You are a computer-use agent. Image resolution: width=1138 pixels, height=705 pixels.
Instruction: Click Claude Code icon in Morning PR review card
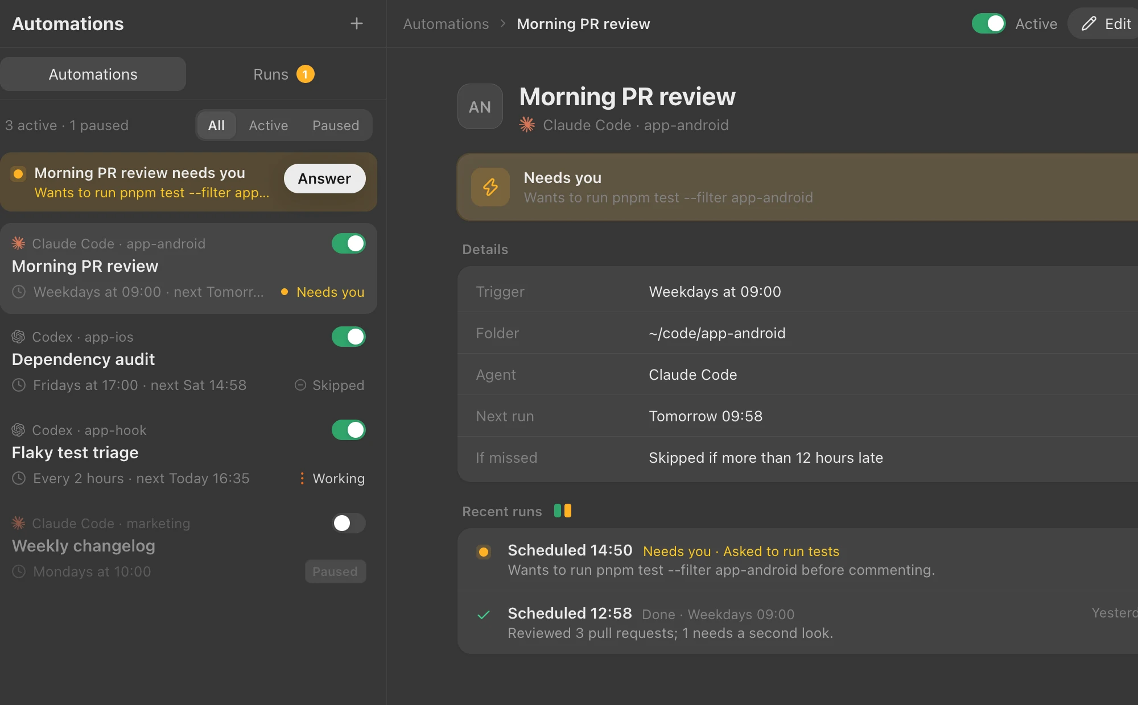19,243
